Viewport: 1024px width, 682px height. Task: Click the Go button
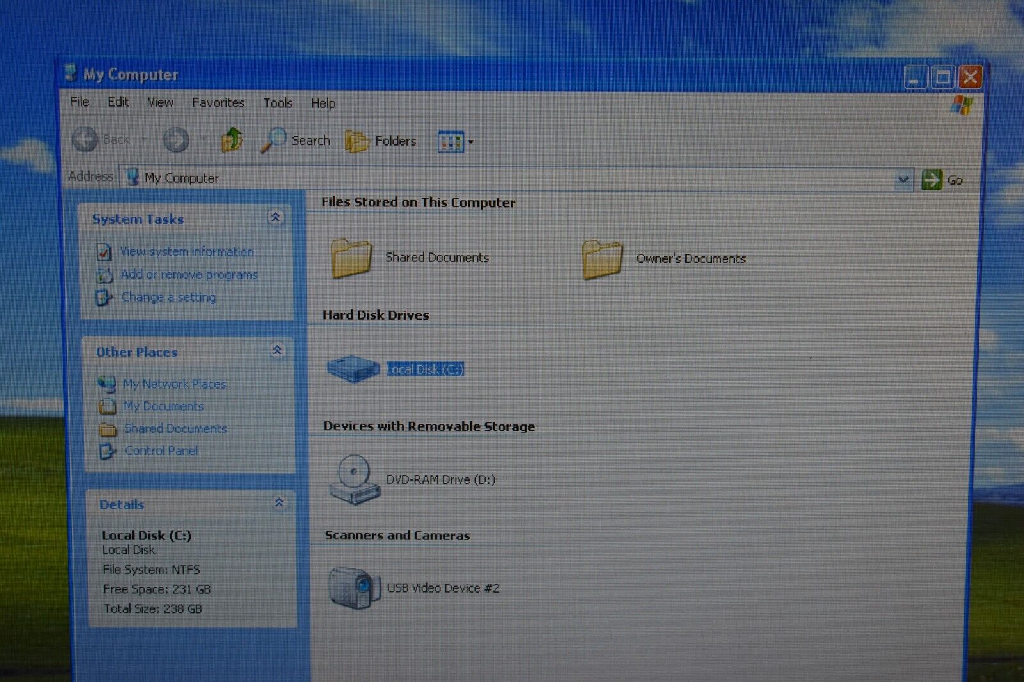(x=942, y=180)
